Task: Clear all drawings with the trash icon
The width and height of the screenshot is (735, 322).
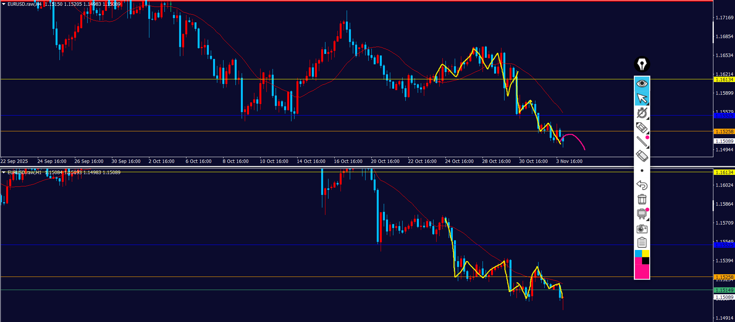Action: click(642, 200)
